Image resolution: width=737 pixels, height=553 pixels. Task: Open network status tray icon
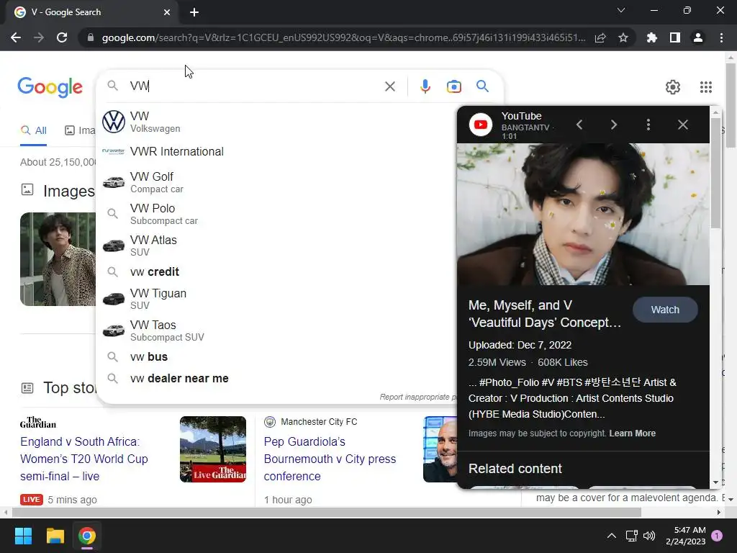[x=631, y=536]
